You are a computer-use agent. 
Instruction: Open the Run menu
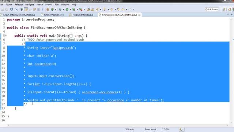(57, 5)
